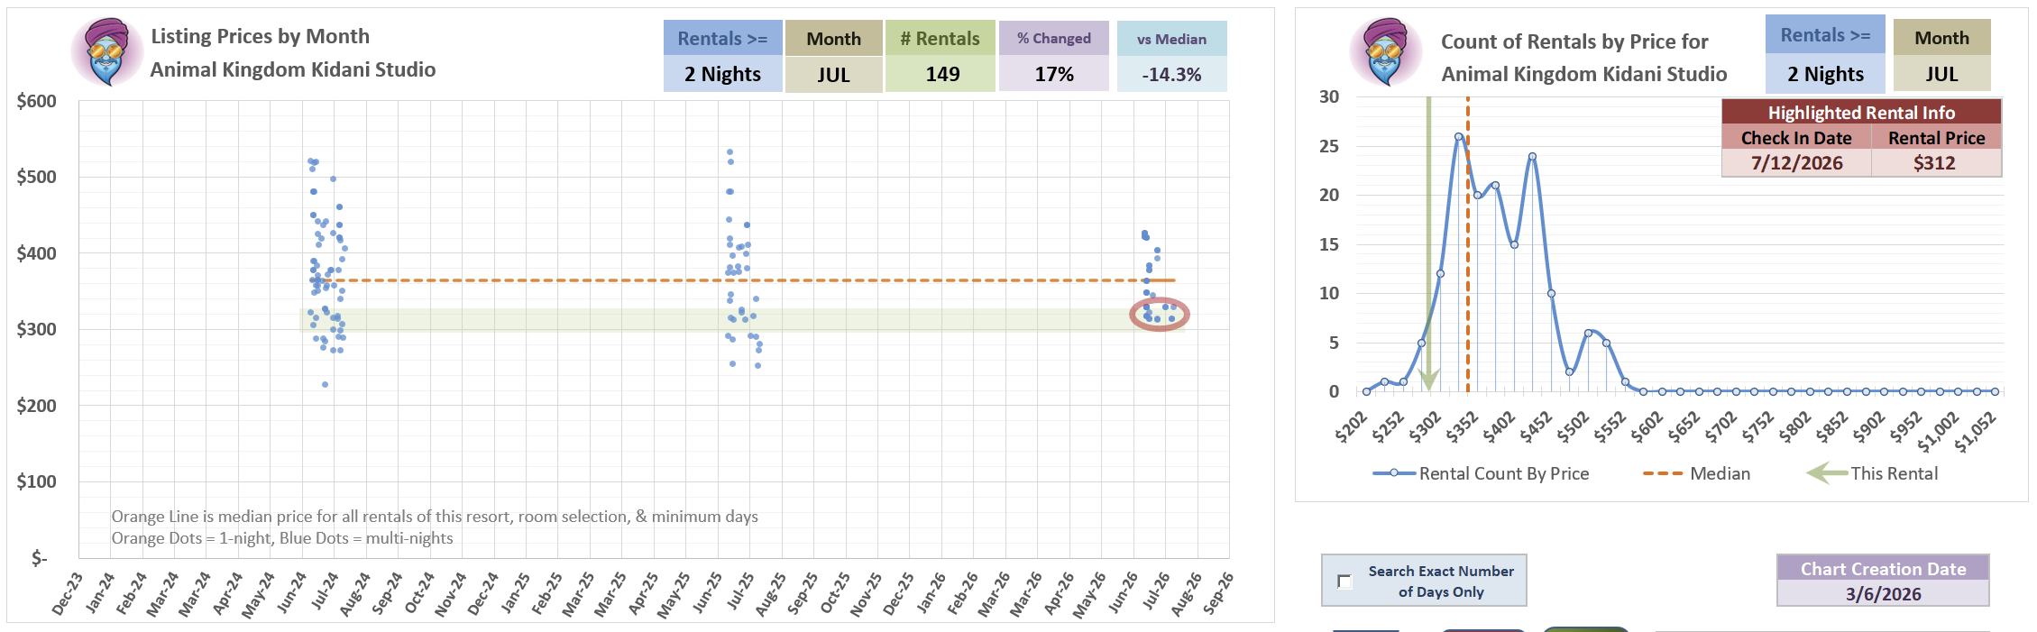Image resolution: width=2037 pixels, height=632 pixels.
Task: Click the red highlight oval on the scatter chart
Action: (x=1160, y=314)
